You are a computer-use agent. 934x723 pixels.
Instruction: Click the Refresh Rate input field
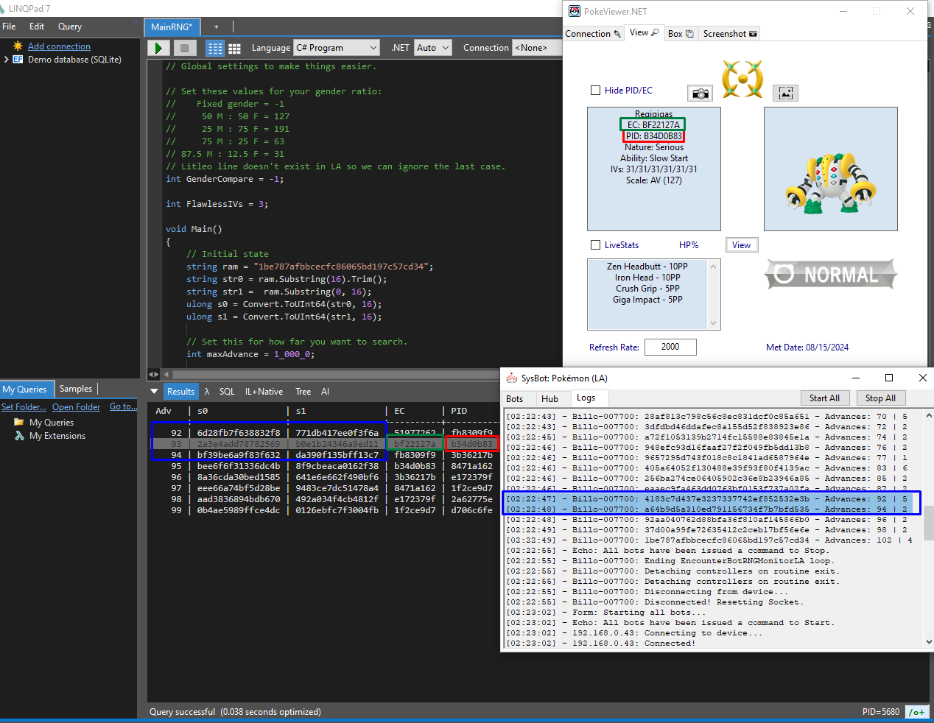tap(670, 347)
